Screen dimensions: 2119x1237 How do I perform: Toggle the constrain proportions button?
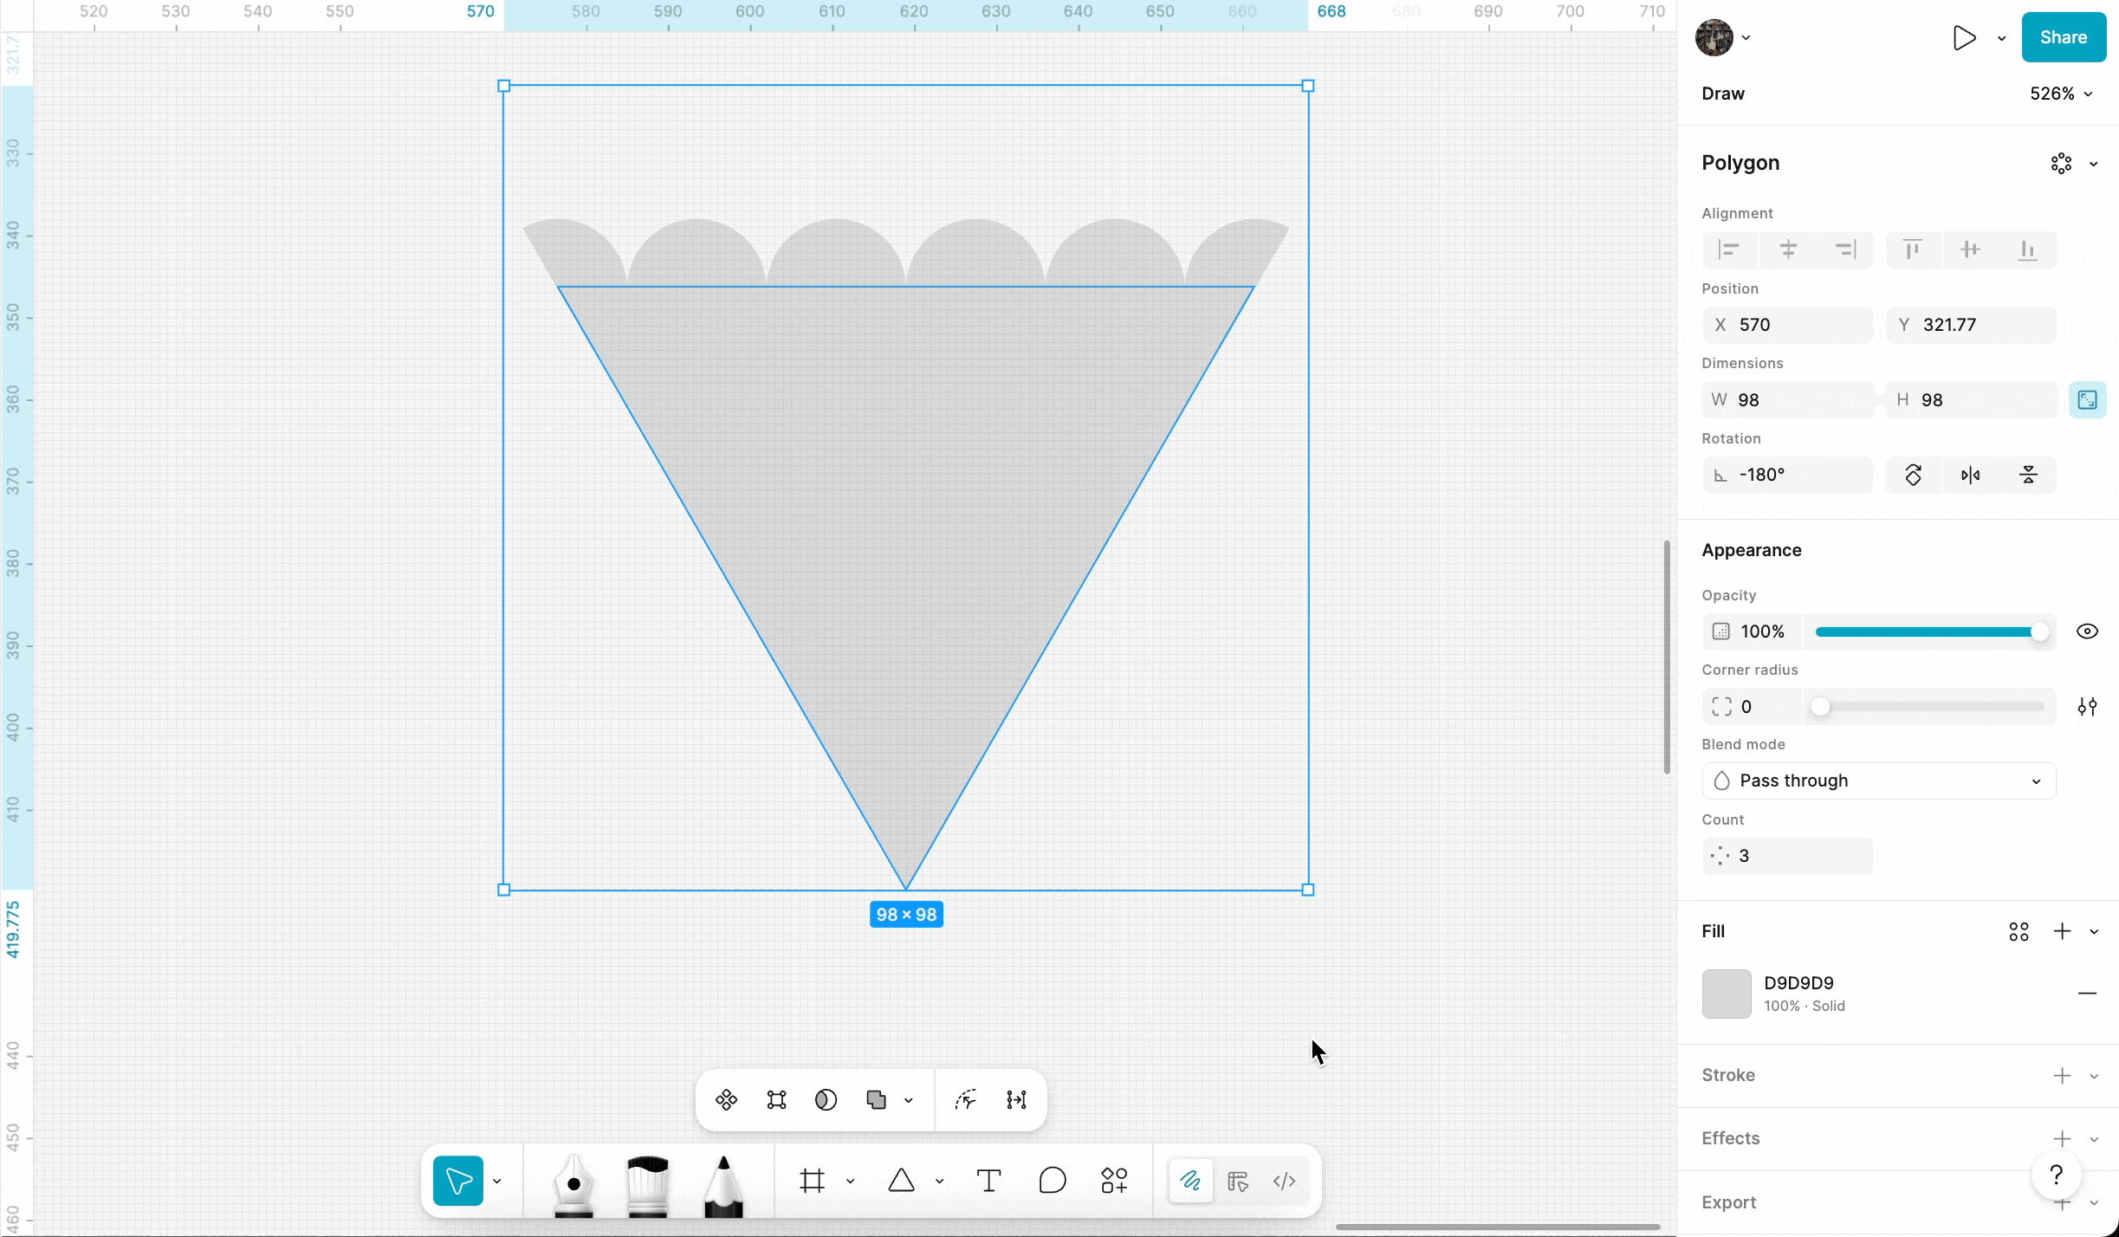(2087, 400)
